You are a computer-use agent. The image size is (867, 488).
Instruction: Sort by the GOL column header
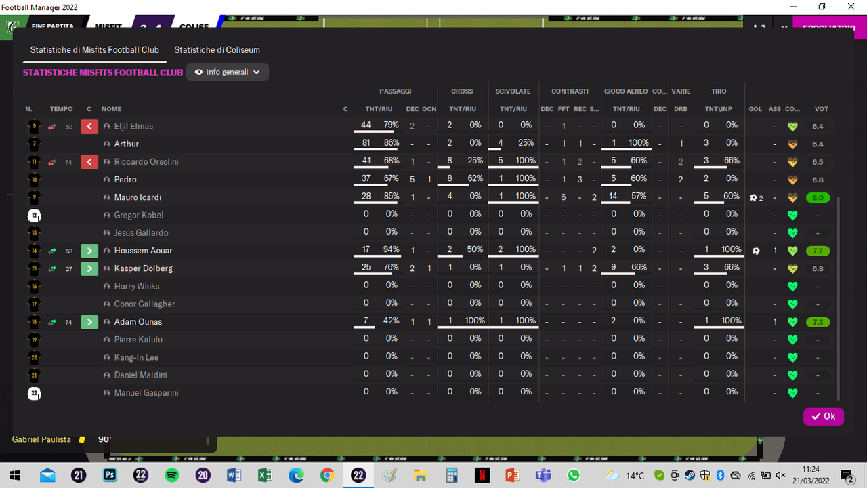tap(755, 109)
